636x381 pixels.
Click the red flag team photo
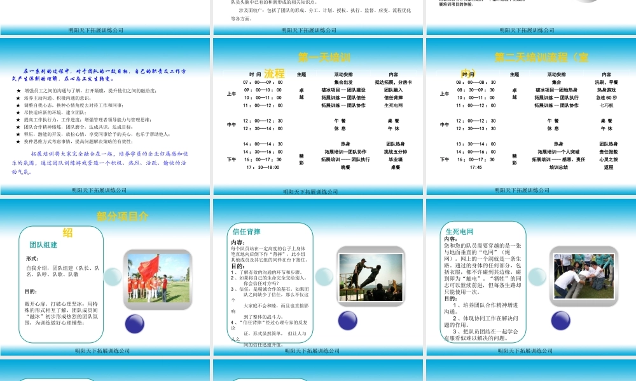[158, 279]
